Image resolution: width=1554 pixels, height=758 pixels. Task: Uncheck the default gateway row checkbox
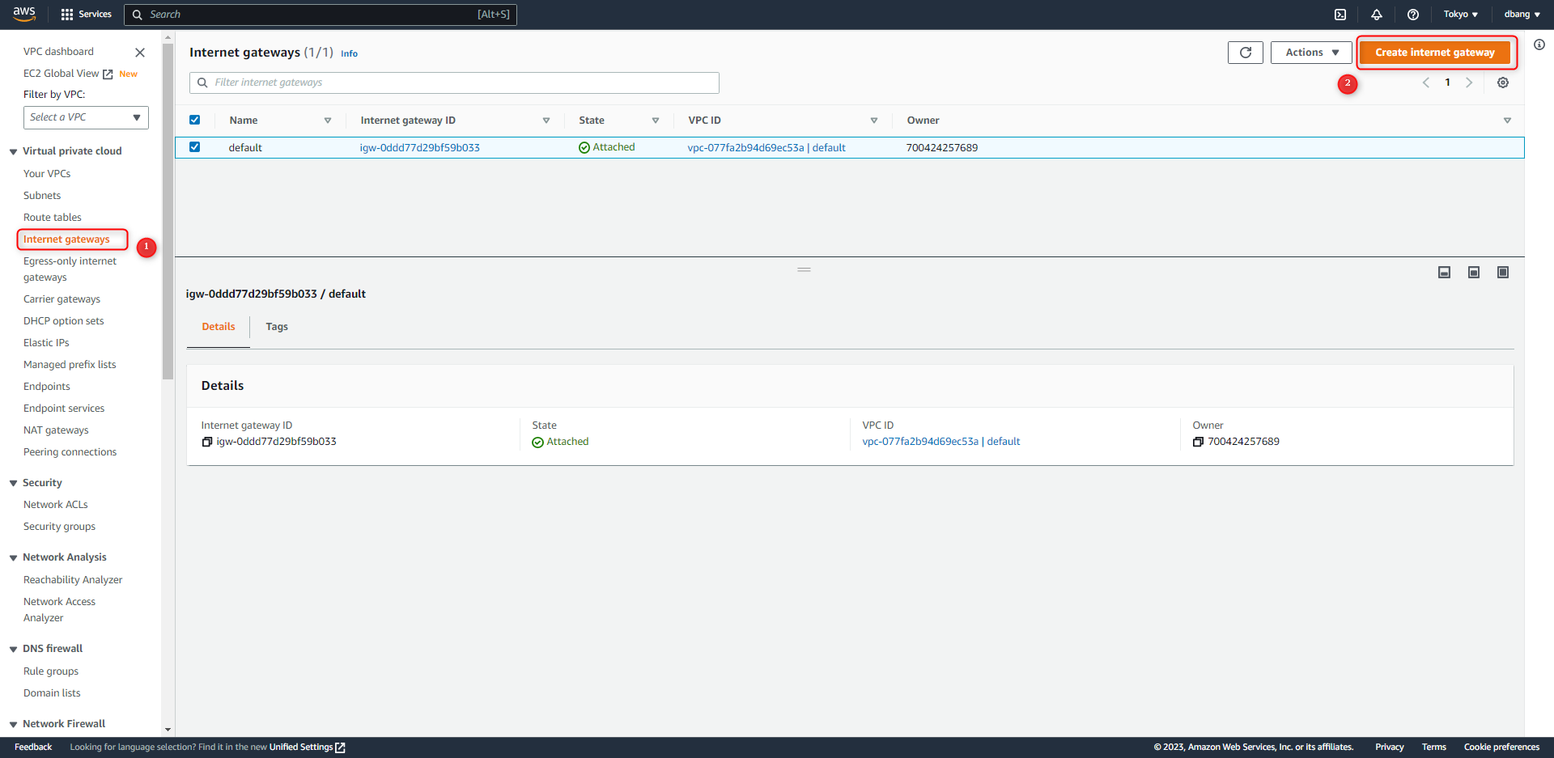pyautogui.click(x=195, y=147)
